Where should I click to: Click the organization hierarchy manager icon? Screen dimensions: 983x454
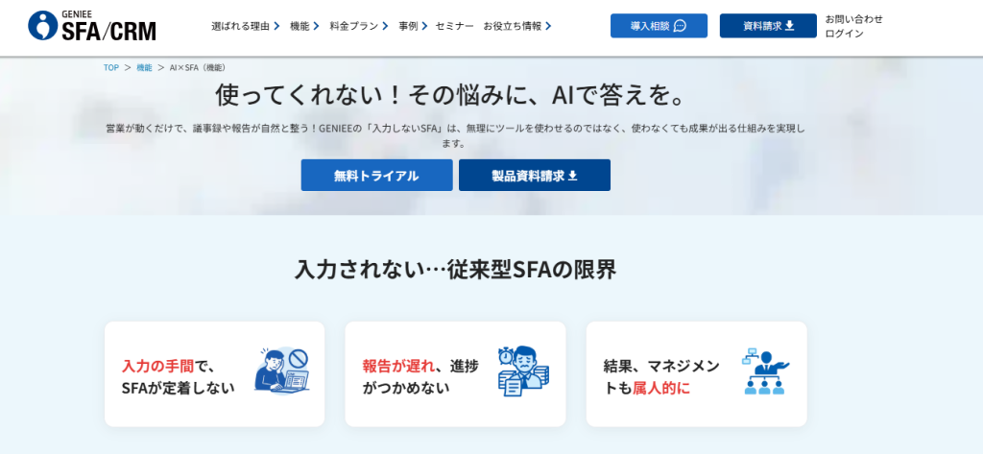764,372
